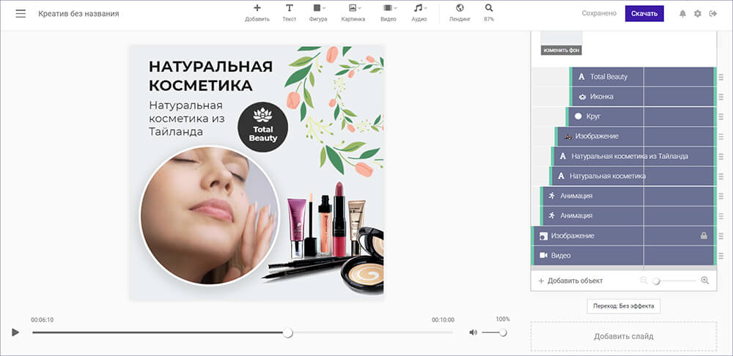Click the Добавить объект button
This screenshot has width=733, height=356.
tap(570, 281)
